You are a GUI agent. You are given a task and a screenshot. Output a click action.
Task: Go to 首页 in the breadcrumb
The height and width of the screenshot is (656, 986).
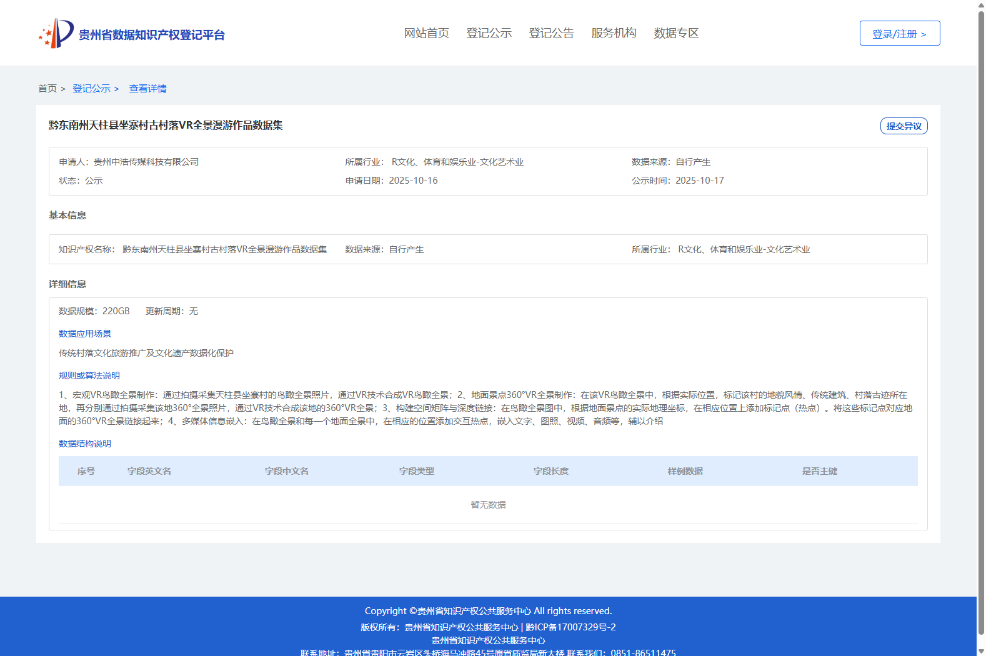47,89
